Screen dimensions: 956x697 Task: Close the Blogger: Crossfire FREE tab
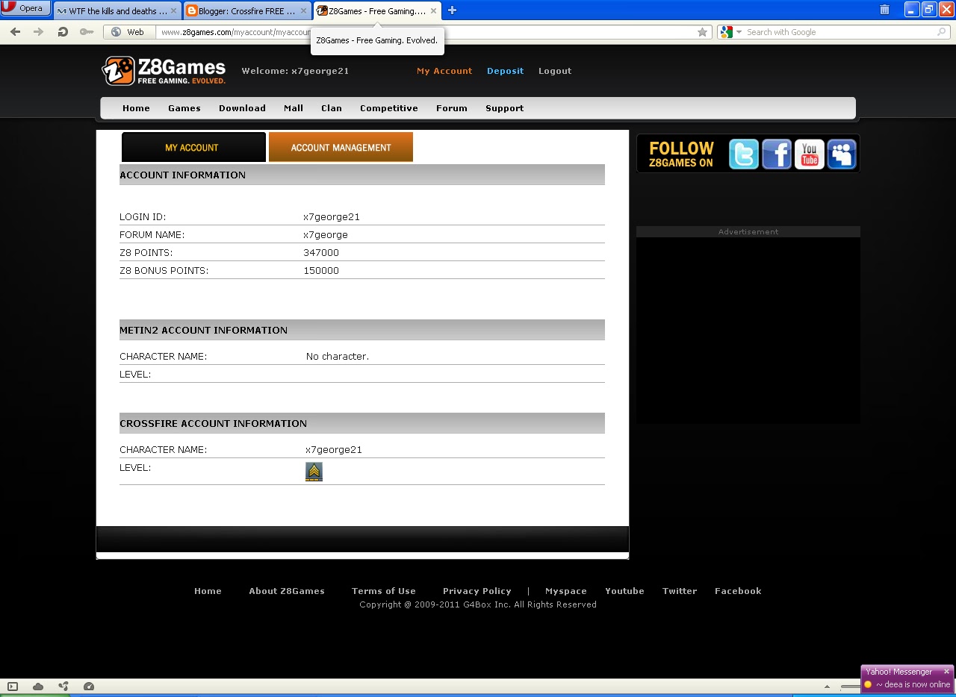(304, 11)
